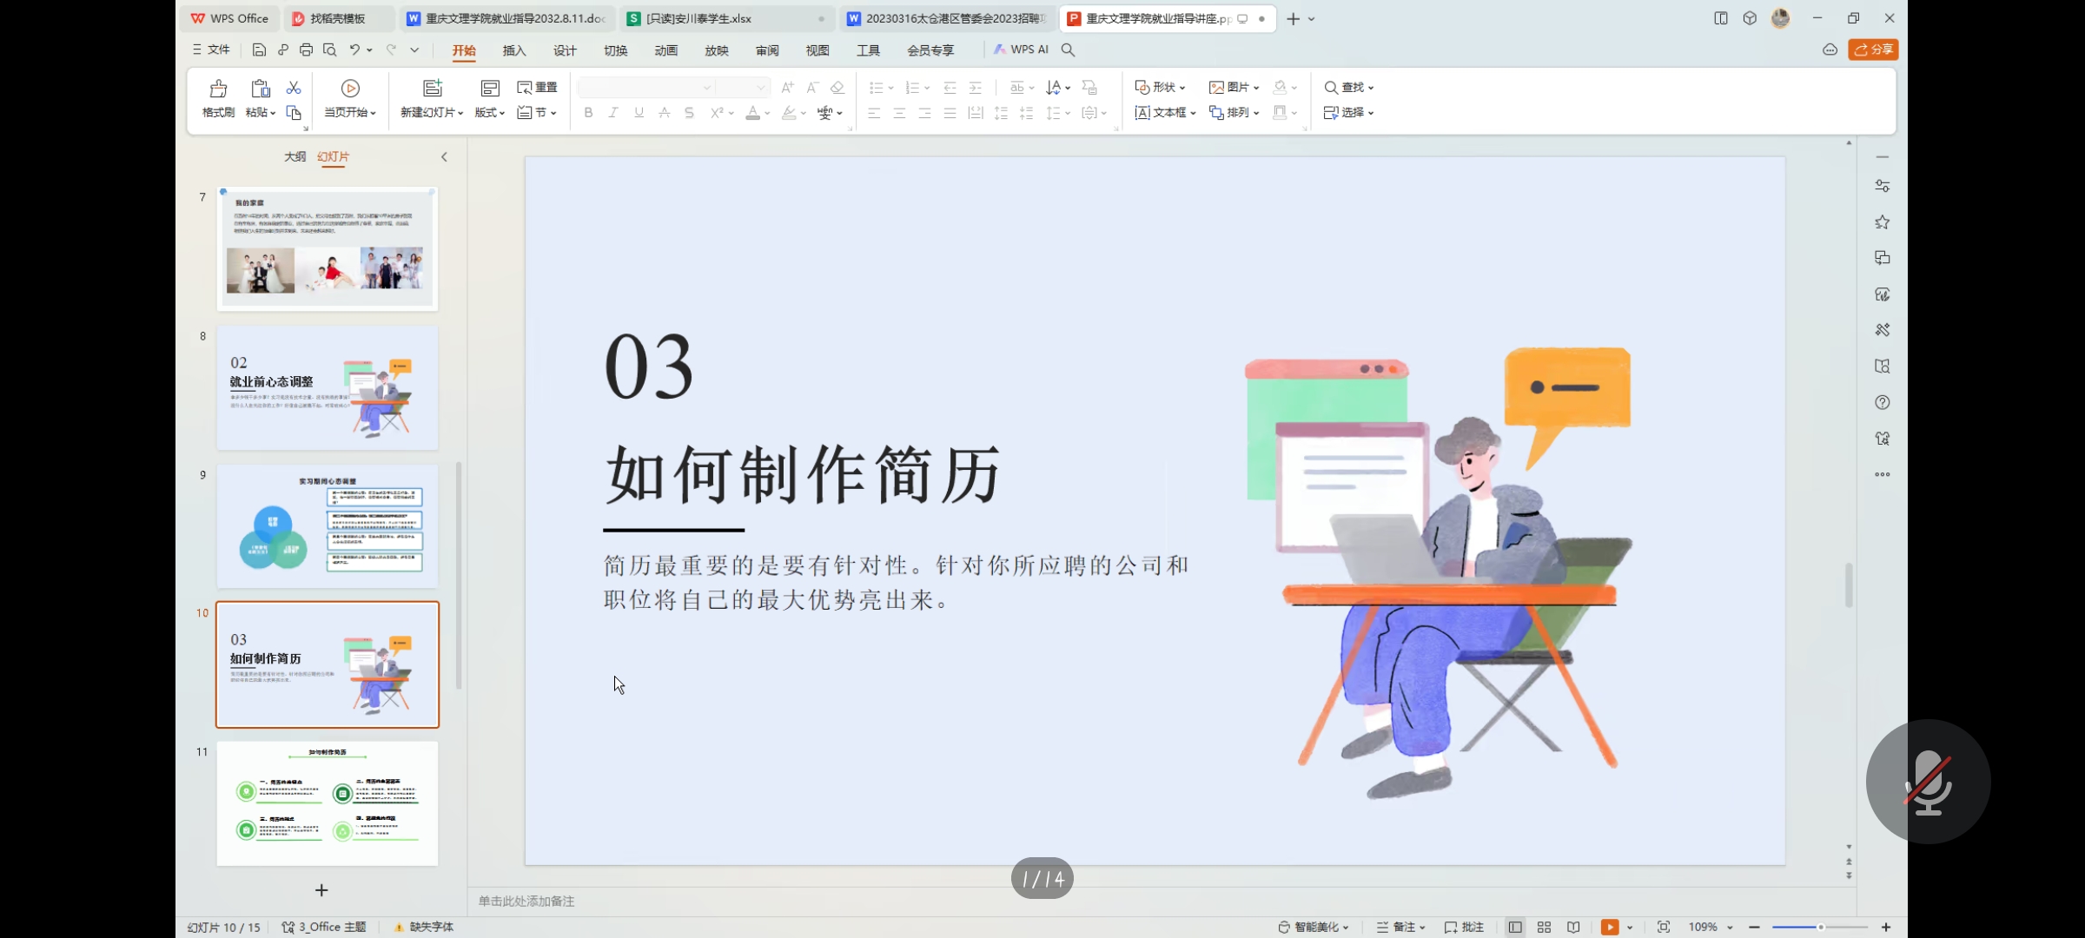The width and height of the screenshot is (2085, 938).
Task: Select slide 8 thumbnail
Action: (327, 387)
